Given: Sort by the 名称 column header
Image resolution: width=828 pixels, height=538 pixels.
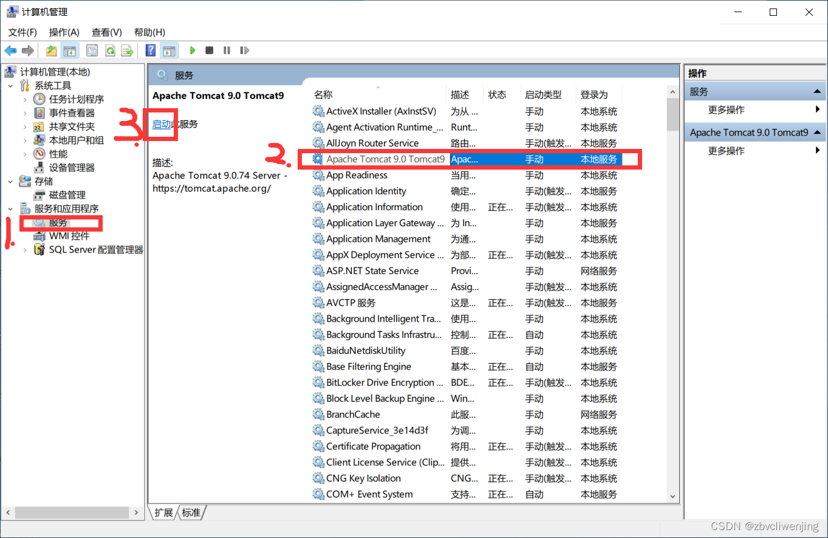Looking at the screenshot, I should (x=378, y=95).
